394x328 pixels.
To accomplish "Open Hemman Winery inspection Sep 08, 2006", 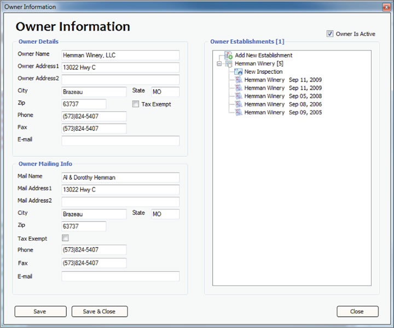I will tap(283, 104).
